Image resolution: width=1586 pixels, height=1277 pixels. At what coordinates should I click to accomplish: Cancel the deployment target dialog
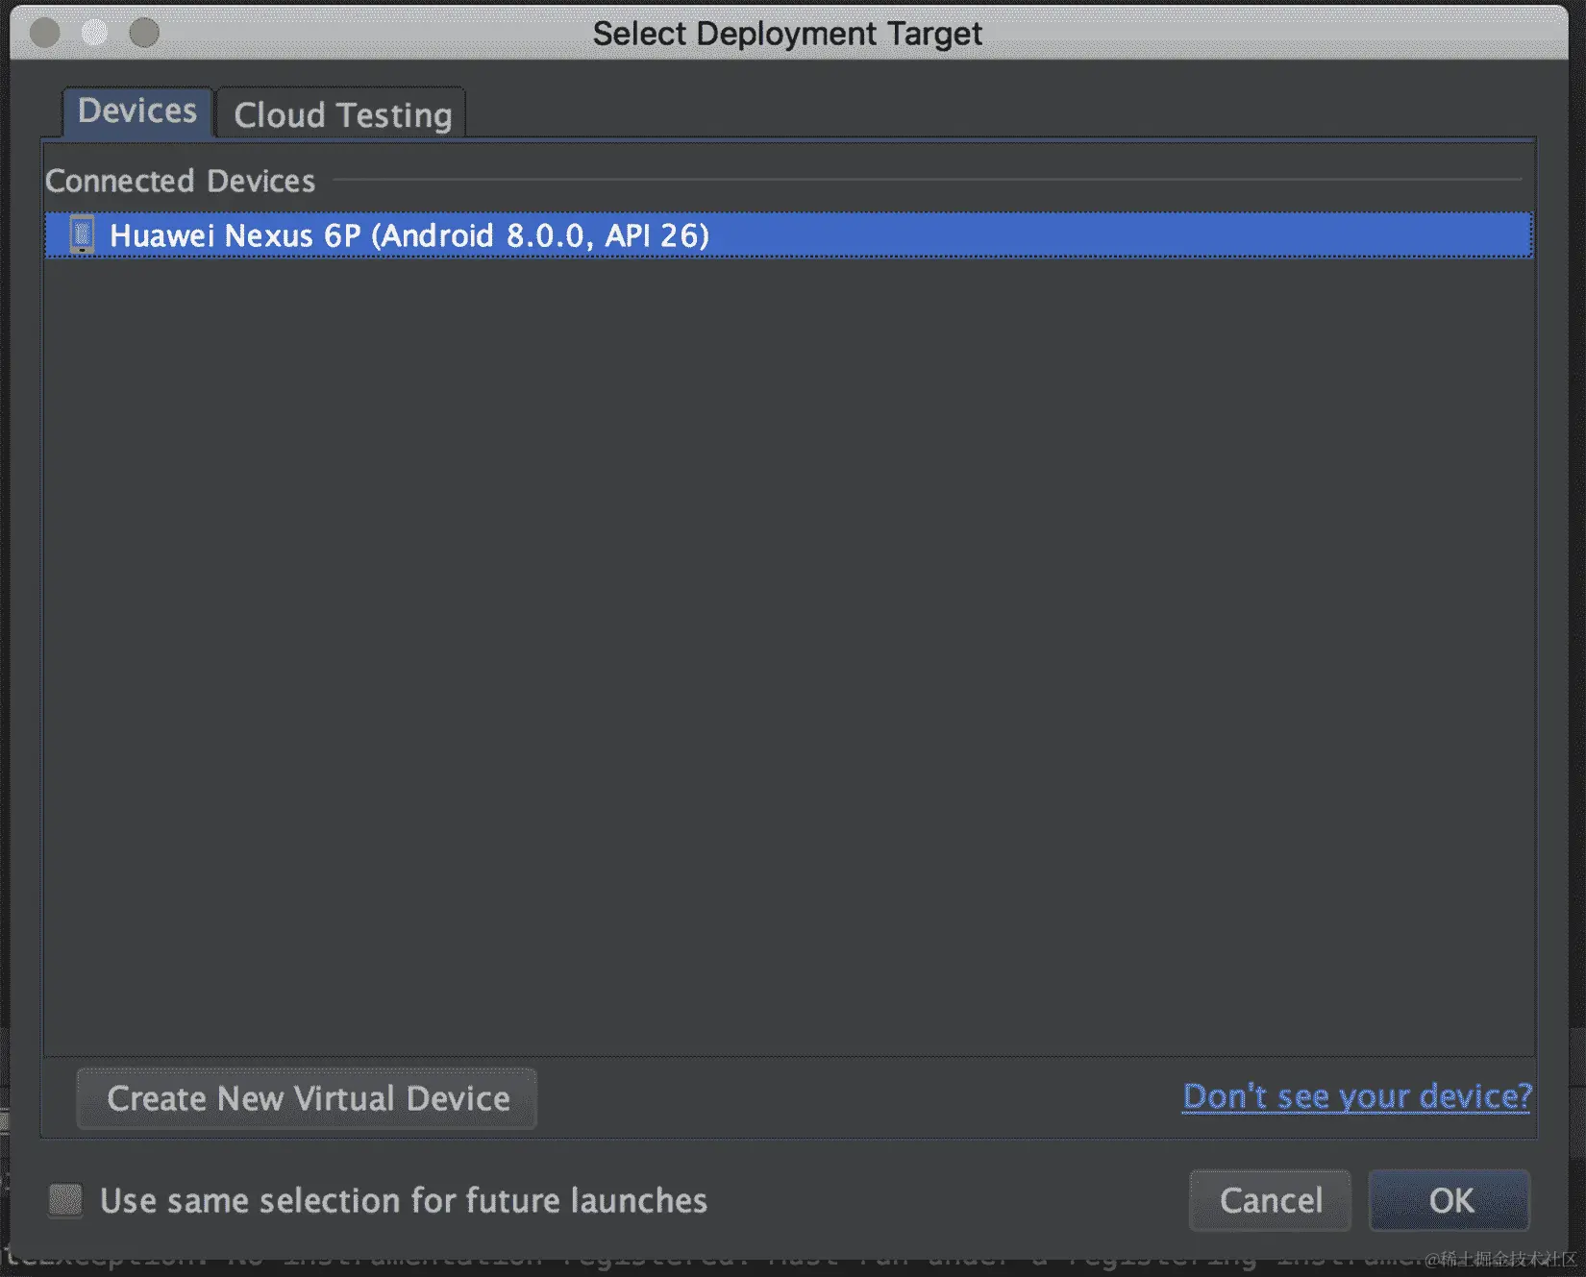(x=1270, y=1200)
